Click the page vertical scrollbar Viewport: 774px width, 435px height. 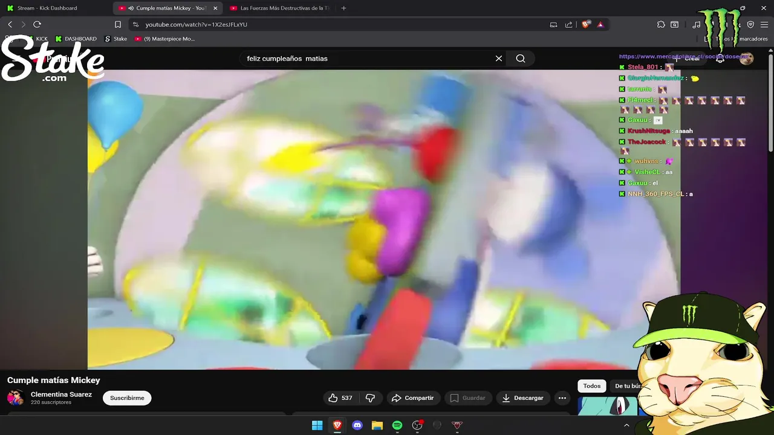(x=770, y=103)
